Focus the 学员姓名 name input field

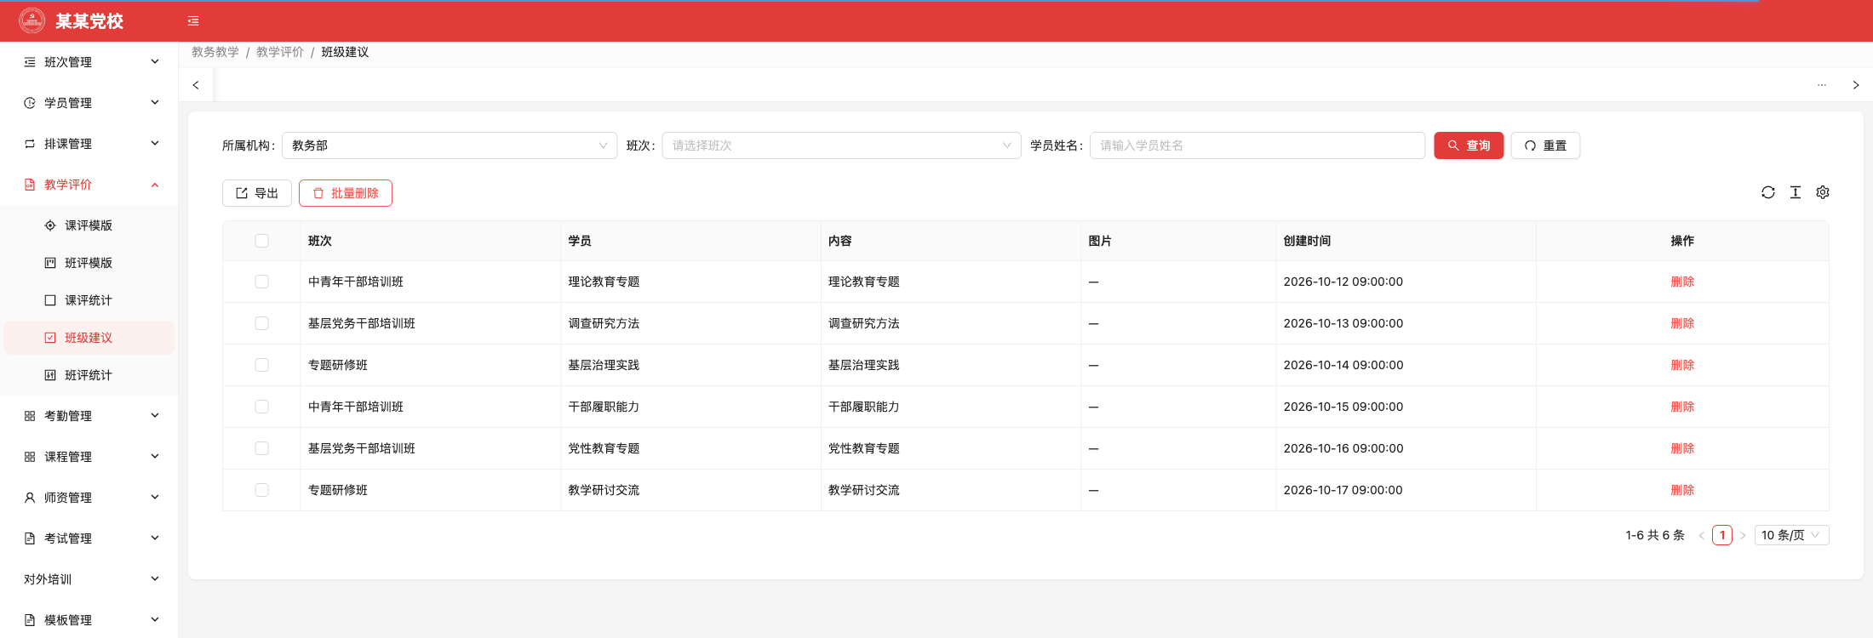pyautogui.click(x=1257, y=145)
